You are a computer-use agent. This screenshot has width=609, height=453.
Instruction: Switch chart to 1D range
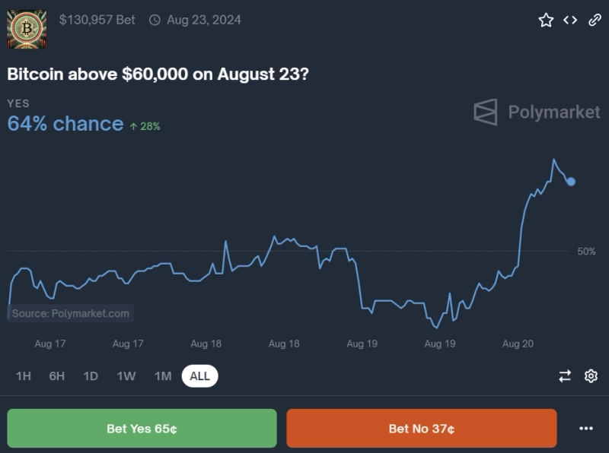point(91,375)
